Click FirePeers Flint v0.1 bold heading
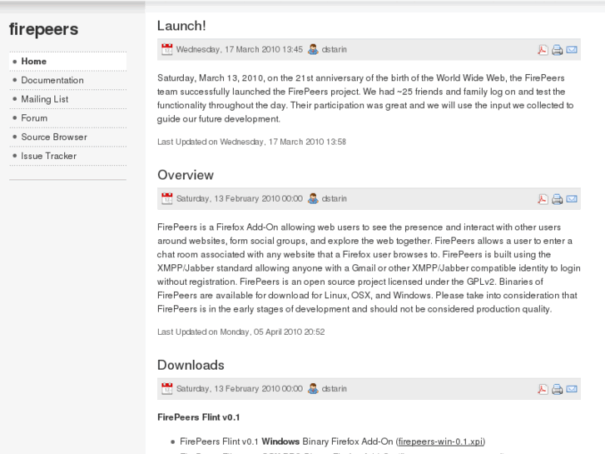 (x=198, y=417)
